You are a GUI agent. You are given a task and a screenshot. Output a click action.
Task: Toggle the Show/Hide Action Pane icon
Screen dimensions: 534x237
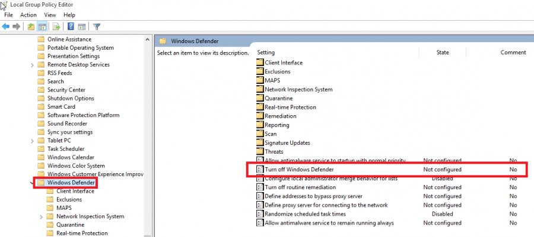pyautogui.click(x=82, y=27)
